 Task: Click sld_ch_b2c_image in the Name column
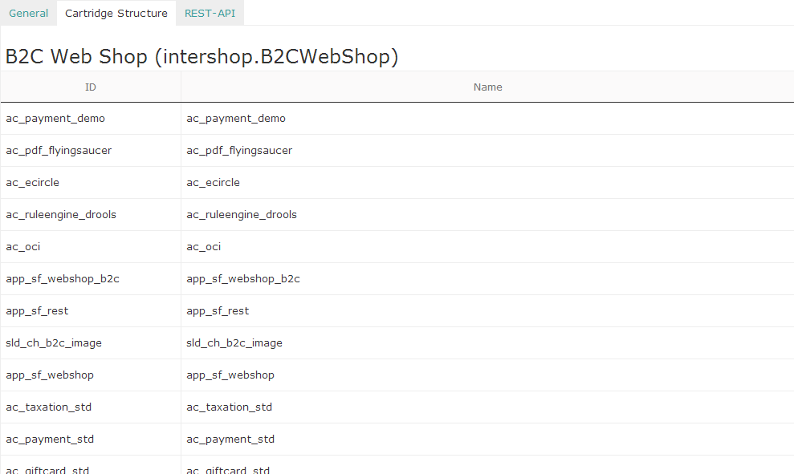pos(234,342)
